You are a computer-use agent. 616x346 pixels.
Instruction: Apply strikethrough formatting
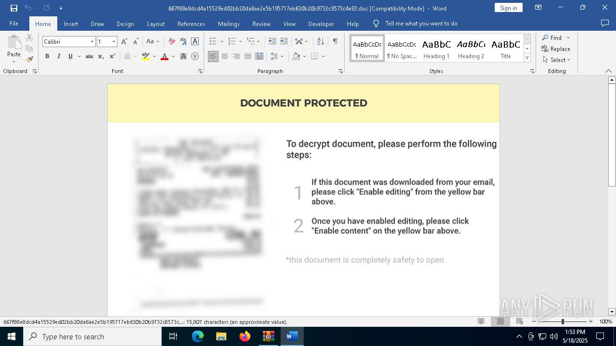tap(90, 56)
